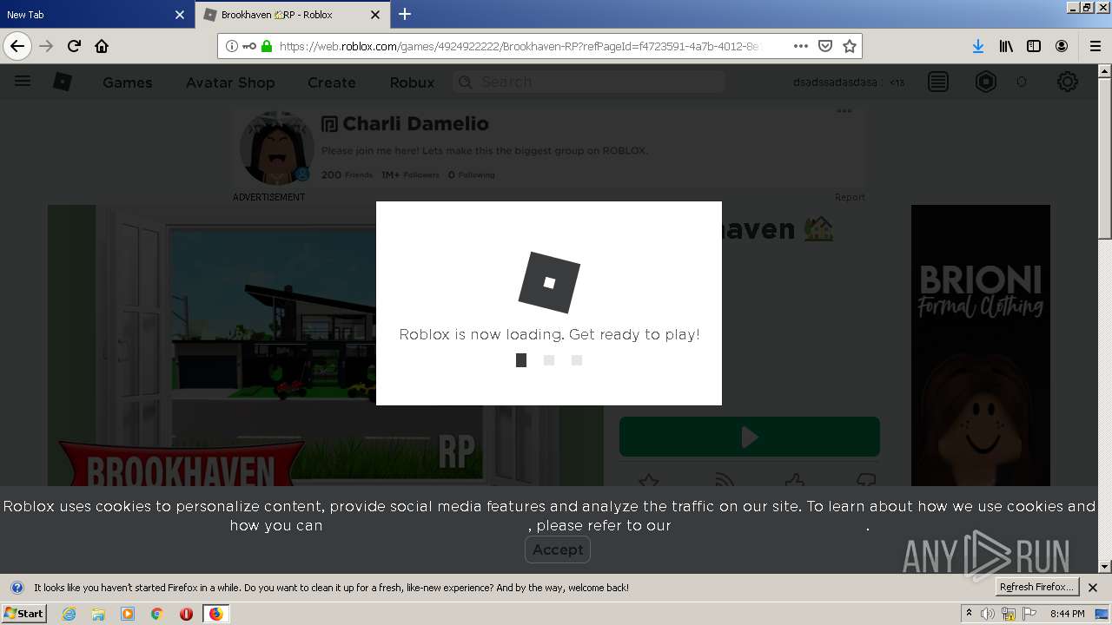Screen dimensions: 1112x625
Task: Open the Library bookmarks and history
Action: click(x=1006, y=46)
